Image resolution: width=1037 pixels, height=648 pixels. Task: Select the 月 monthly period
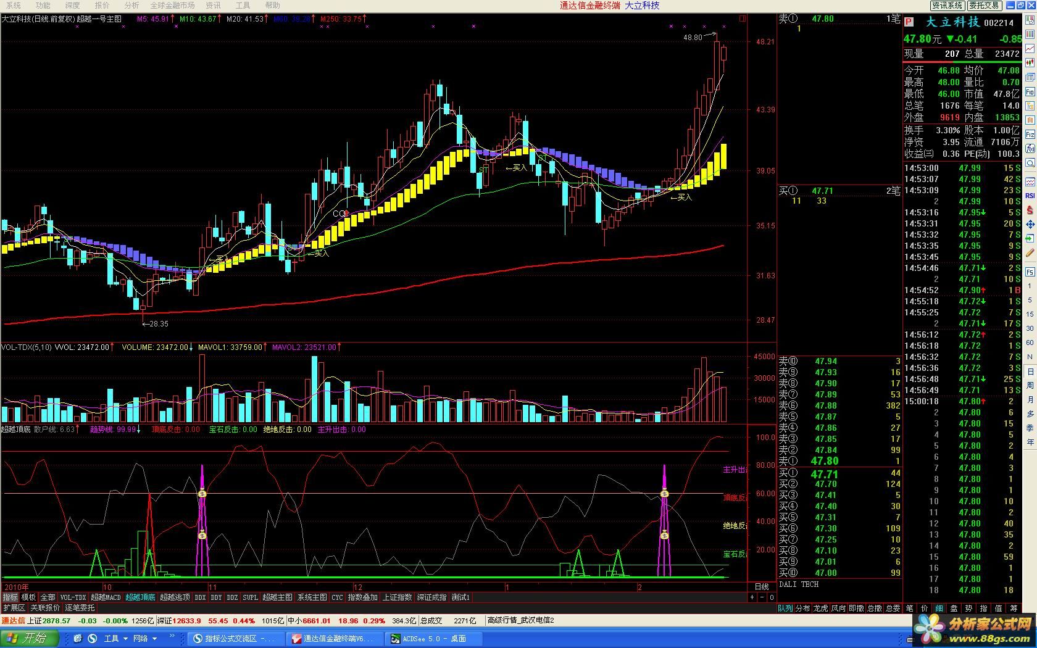(x=1030, y=399)
